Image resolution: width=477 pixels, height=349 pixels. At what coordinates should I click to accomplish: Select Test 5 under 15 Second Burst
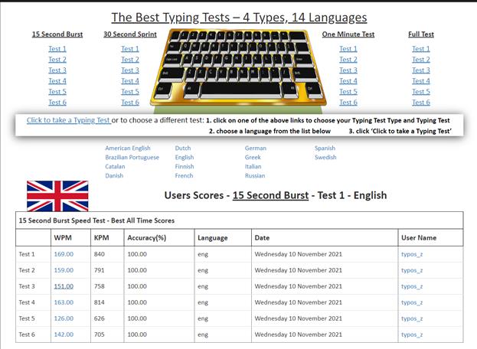click(57, 92)
